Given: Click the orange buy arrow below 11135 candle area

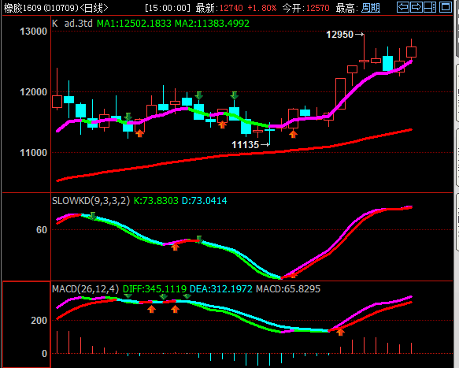Looking at the screenshot, I should 294,134.
